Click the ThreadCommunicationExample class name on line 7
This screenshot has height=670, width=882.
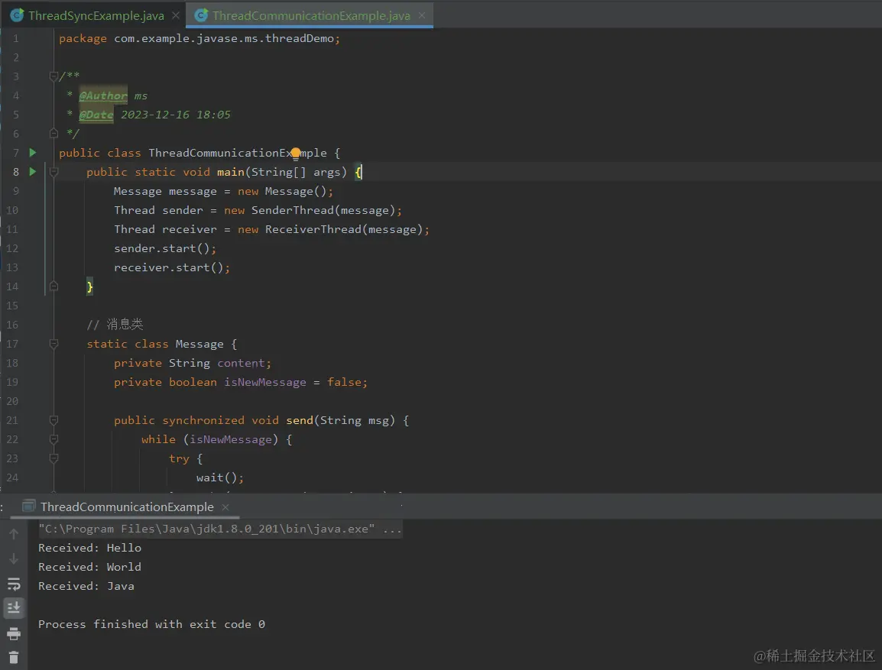pos(238,153)
